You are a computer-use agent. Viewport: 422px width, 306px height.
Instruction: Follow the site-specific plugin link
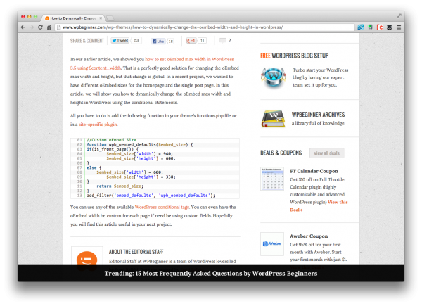[x=98, y=125]
